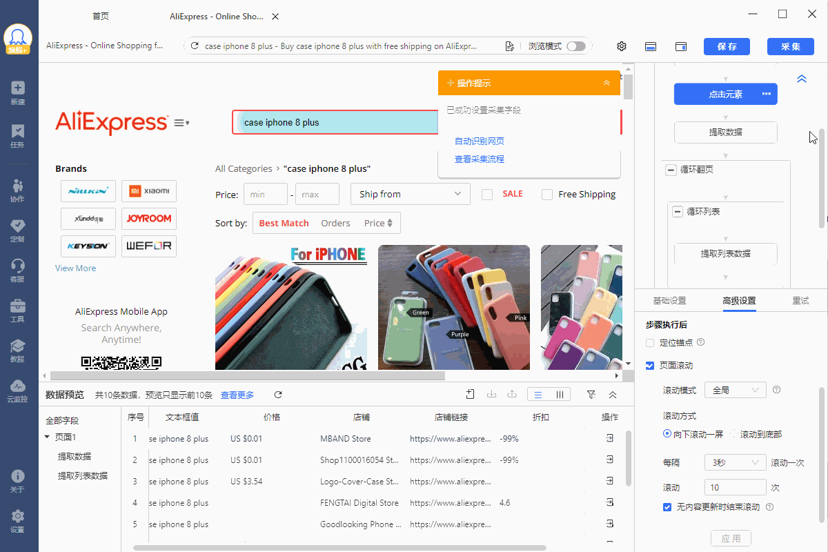
Task: Click action icon for Logo-Cover-Case store row
Action: tap(610, 482)
